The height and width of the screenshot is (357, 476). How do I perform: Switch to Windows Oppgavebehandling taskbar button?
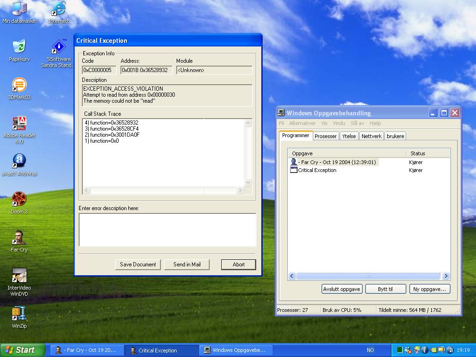coord(236,350)
